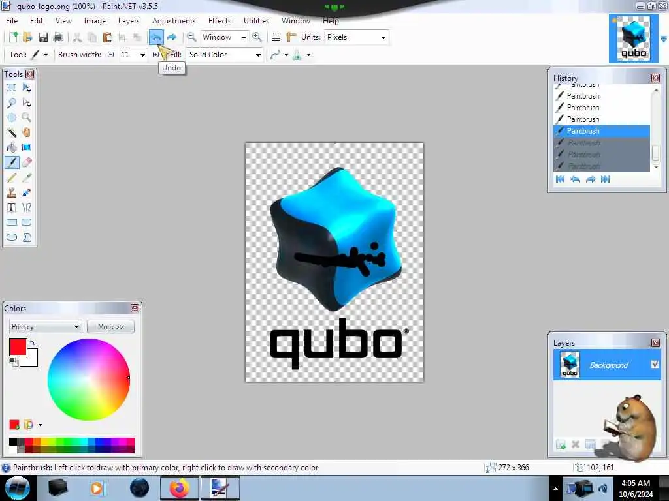Open the Brush width value dropdown

[142, 55]
